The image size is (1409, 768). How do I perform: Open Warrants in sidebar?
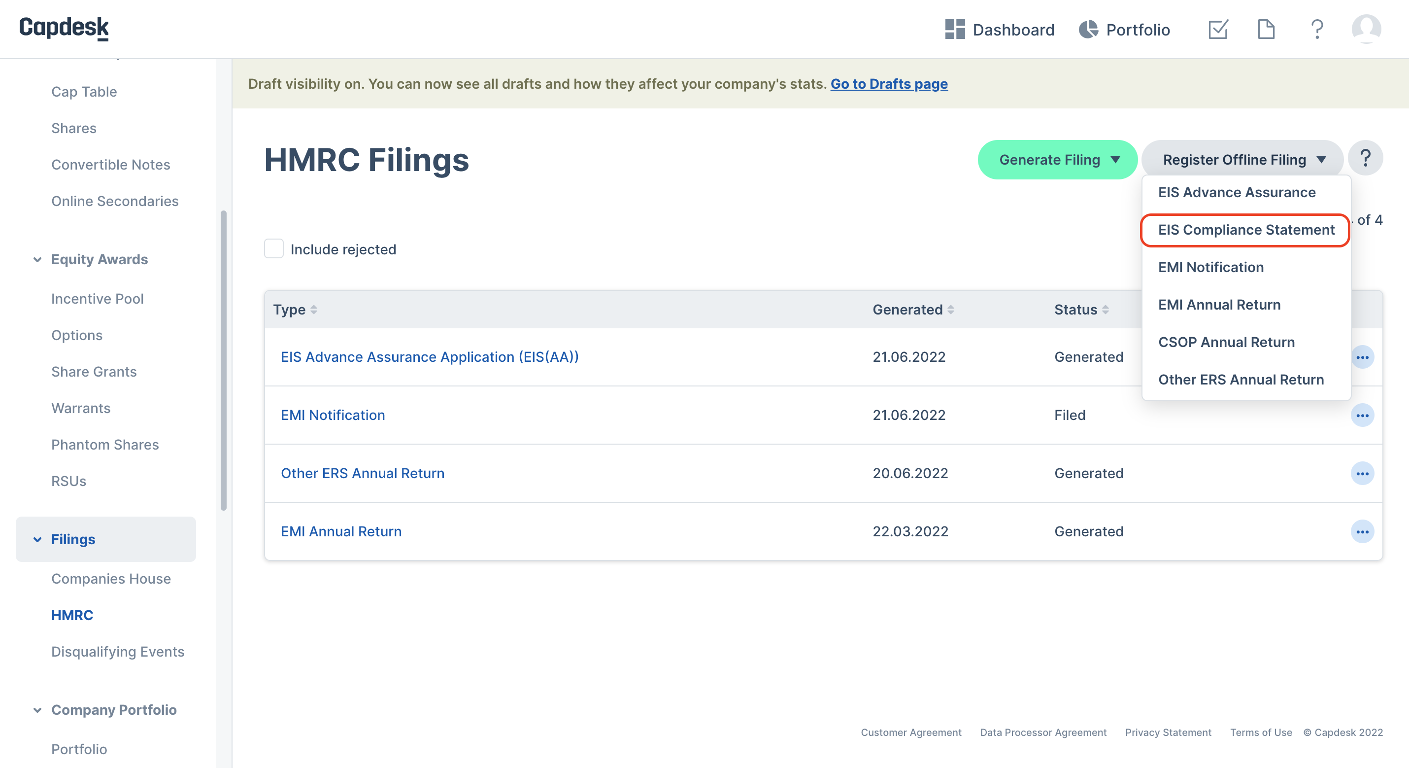pyautogui.click(x=80, y=408)
